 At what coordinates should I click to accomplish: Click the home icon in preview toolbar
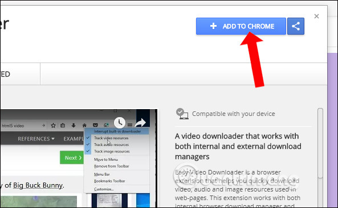(84, 125)
